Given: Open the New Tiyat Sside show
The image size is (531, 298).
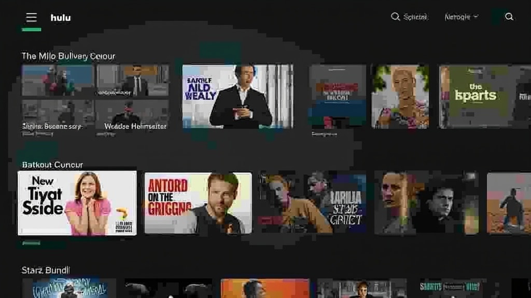Looking at the screenshot, I should coord(77,203).
